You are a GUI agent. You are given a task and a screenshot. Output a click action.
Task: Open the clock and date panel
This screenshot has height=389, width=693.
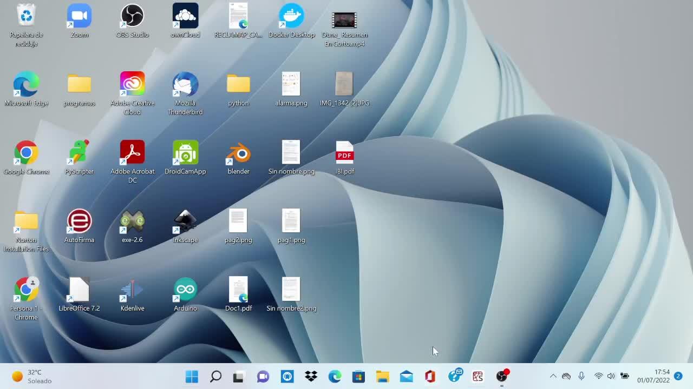click(x=653, y=377)
